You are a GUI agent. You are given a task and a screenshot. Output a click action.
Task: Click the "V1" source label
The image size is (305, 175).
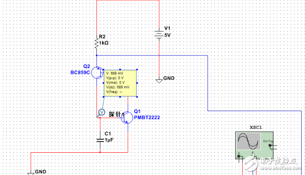(167, 28)
